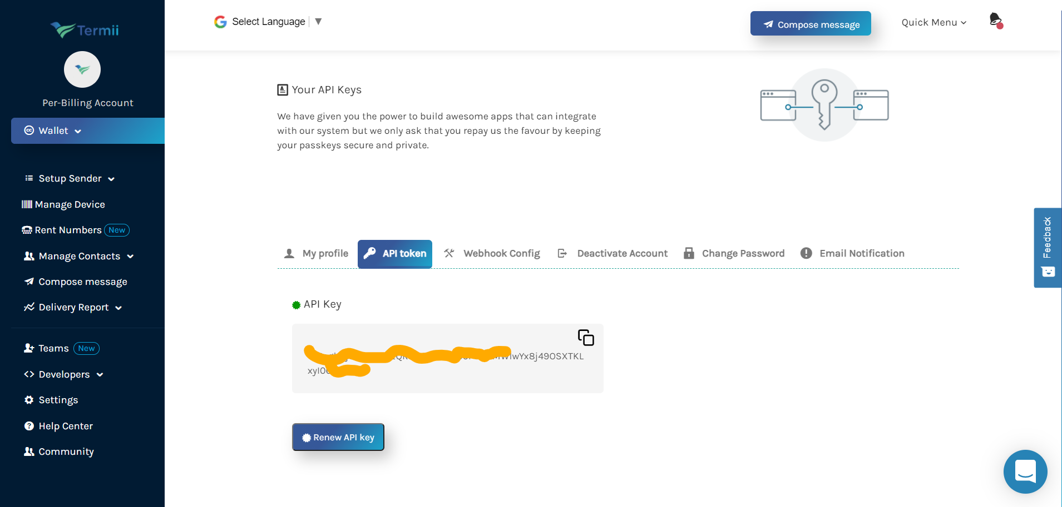Open the Quick Menu dropdown
This screenshot has height=507, width=1062.
tap(933, 22)
